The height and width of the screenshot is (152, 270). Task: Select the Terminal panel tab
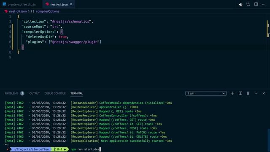(x=77, y=93)
